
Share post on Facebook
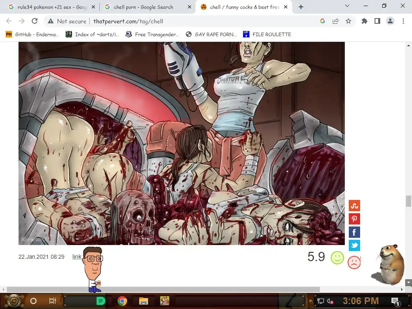(x=354, y=232)
